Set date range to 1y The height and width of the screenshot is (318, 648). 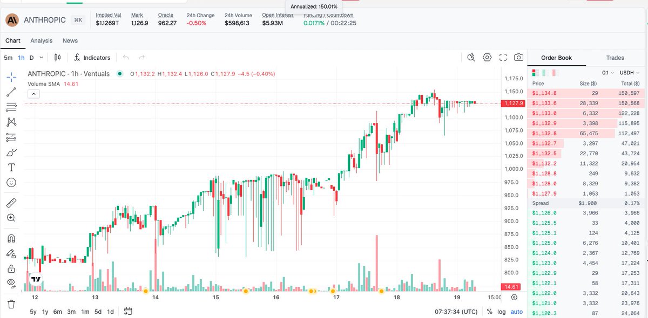pos(45,312)
